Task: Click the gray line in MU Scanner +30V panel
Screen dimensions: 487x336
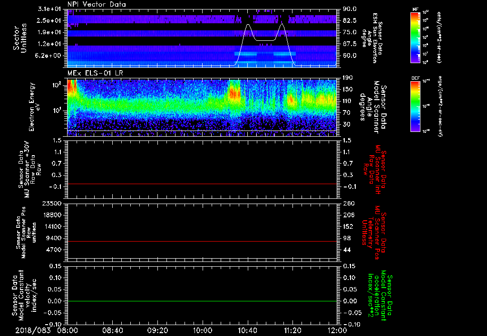Action: tap(202, 184)
